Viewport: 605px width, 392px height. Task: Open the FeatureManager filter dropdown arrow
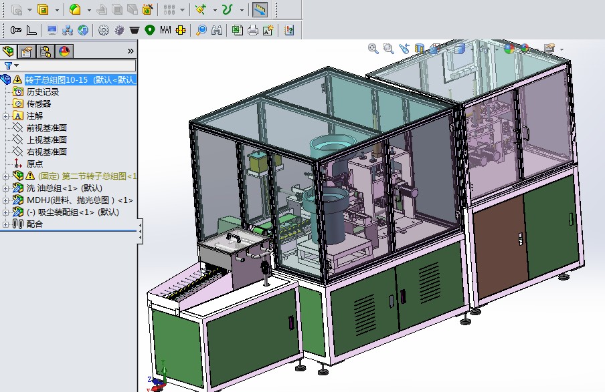click(x=15, y=65)
